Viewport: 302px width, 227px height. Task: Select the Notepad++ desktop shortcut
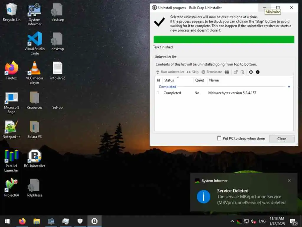pos(12,129)
